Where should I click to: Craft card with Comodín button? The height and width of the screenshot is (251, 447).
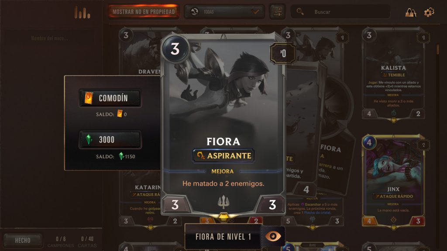point(110,98)
